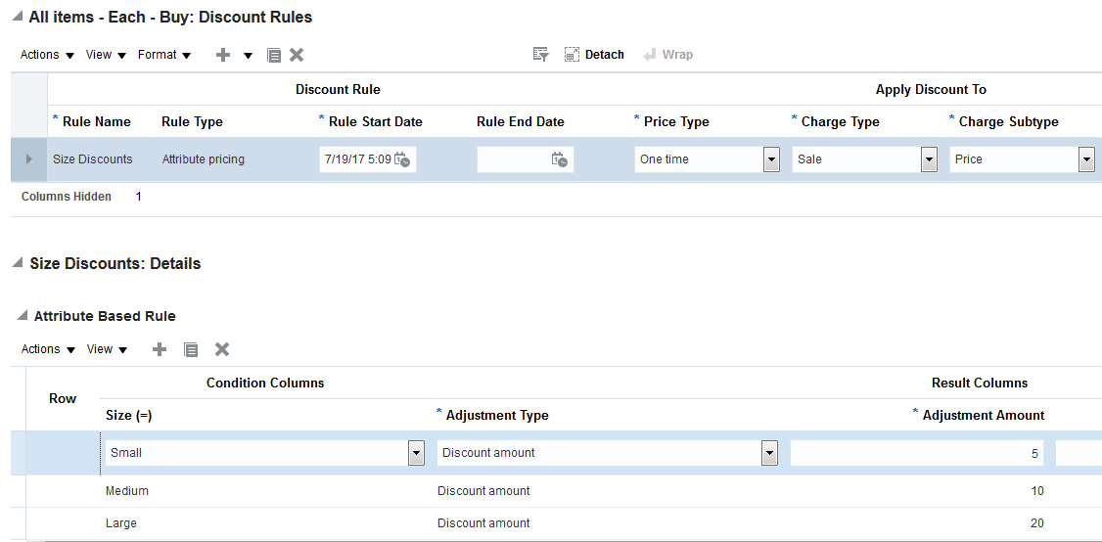Open the Charge Type dropdown
Image resolution: width=1102 pixels, height=542 pixels.
(929, 159)
